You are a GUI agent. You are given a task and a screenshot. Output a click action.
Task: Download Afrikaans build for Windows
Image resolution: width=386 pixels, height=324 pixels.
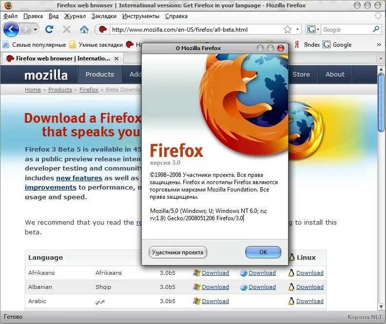pyautogui.click(x=215, y=273)
